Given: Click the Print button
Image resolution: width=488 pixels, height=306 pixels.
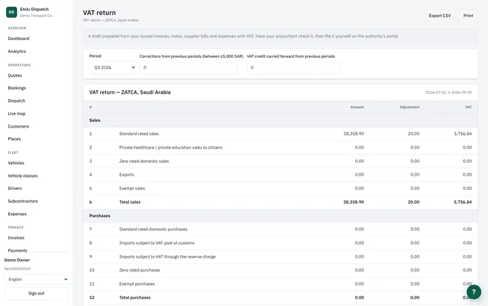Looking at the screenshot, I should (468, 16).
